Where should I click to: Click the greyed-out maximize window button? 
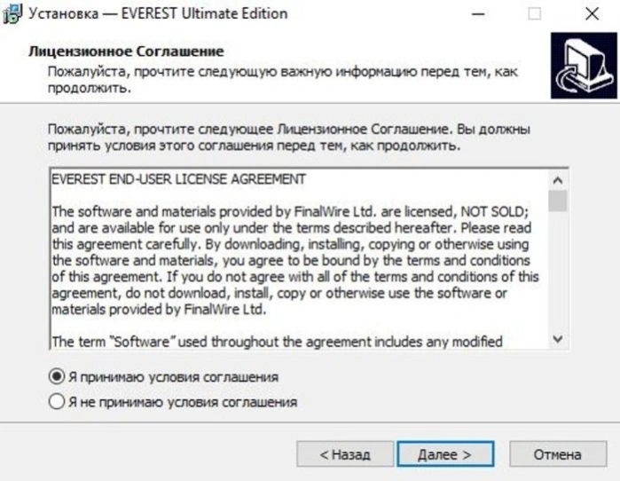[535, 14]
